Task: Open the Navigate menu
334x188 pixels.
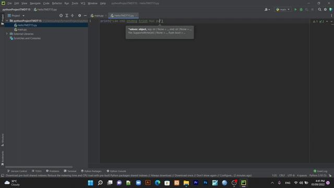Action: (35, 3)
